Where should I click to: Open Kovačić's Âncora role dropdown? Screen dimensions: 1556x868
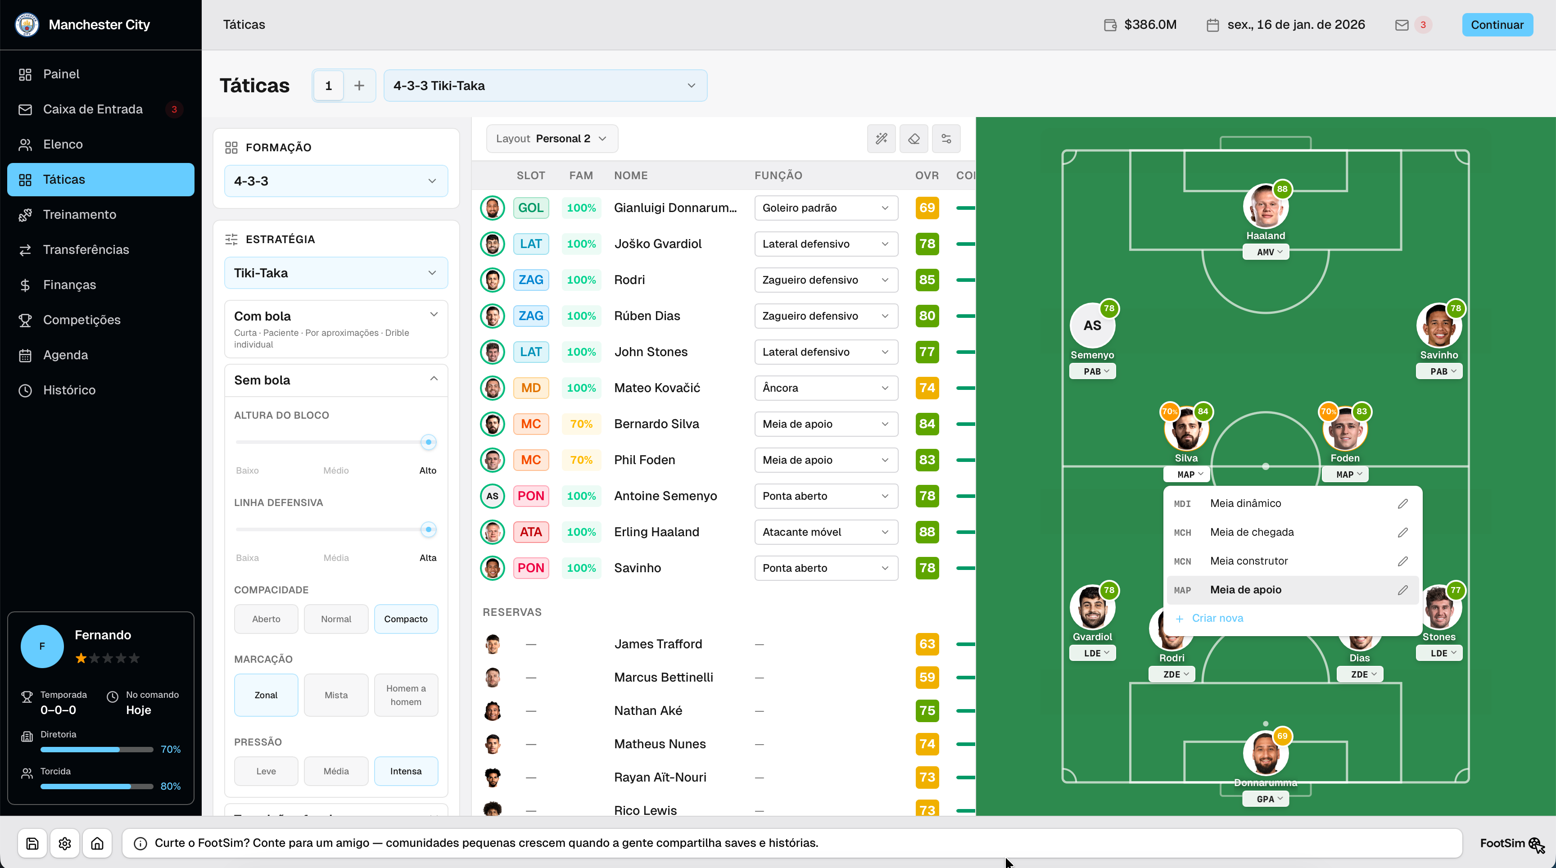pos(826,388)
